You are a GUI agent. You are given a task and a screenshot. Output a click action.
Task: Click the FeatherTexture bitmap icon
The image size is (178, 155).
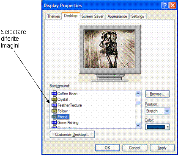click(x=54, y=105)
